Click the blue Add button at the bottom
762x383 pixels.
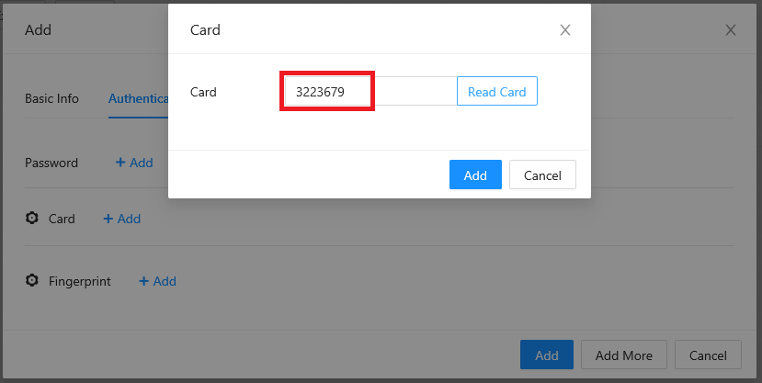click(547, 355)
